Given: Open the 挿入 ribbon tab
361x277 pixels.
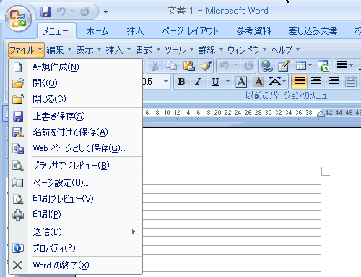Looking at the screenshot, I should pos(135,31).
